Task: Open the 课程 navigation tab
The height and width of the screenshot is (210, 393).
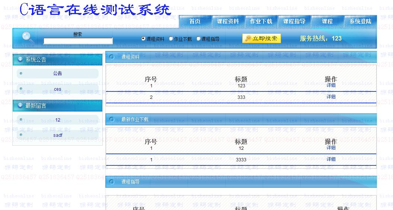Action: coord(327,21)
